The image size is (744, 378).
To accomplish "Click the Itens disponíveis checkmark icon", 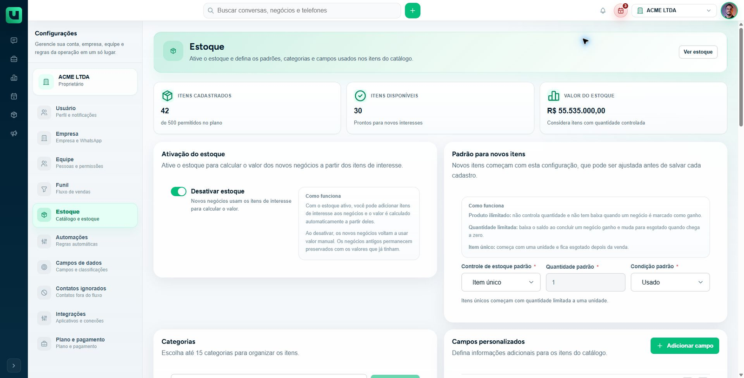I will point(360,96).
